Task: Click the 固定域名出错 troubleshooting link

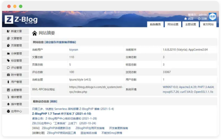Action: tap(89, 133)
